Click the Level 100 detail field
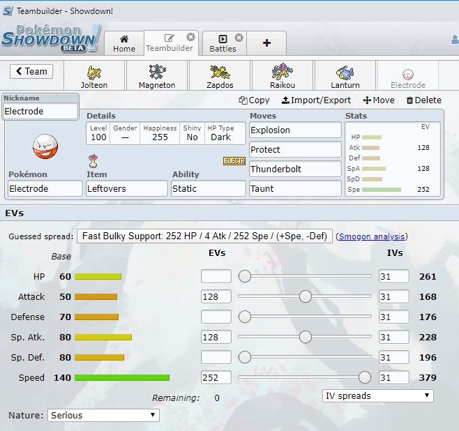The width and height of the screenshot is (459, 431). tap(98, 133)
